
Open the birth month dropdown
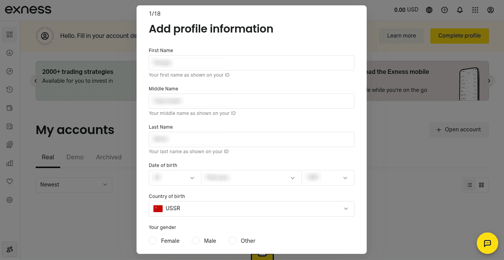(x=251, y=178)
